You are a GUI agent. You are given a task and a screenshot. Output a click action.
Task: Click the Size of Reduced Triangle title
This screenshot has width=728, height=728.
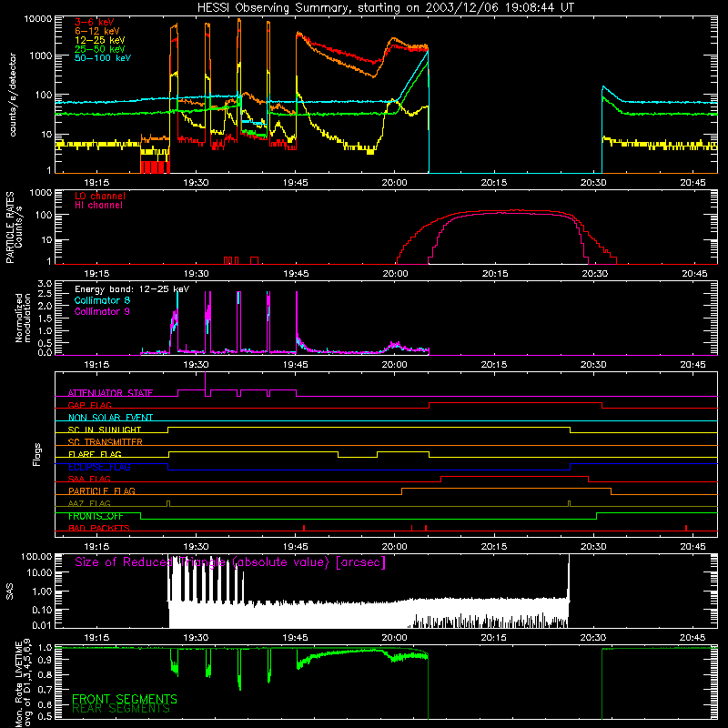(x=230, y=562)
